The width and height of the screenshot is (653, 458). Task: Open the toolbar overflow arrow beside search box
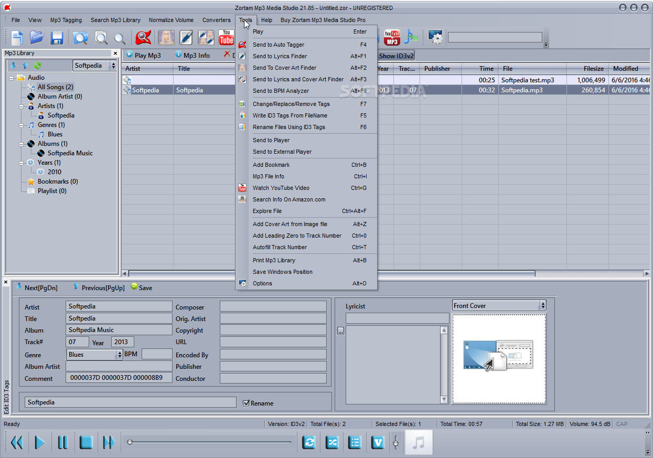pos(546,45)
